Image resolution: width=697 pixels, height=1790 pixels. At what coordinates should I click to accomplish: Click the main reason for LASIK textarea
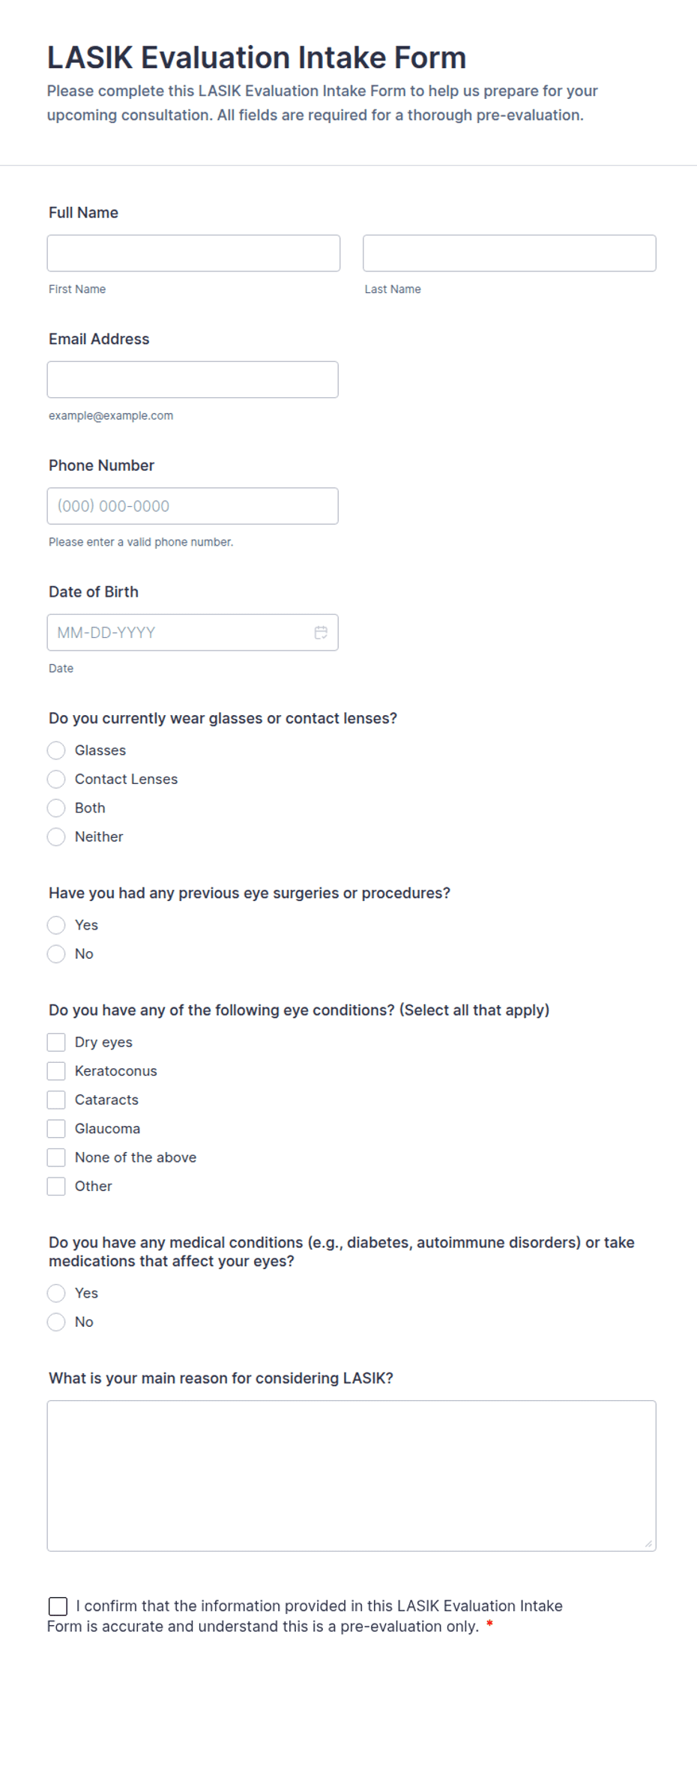coord(351,1476)
